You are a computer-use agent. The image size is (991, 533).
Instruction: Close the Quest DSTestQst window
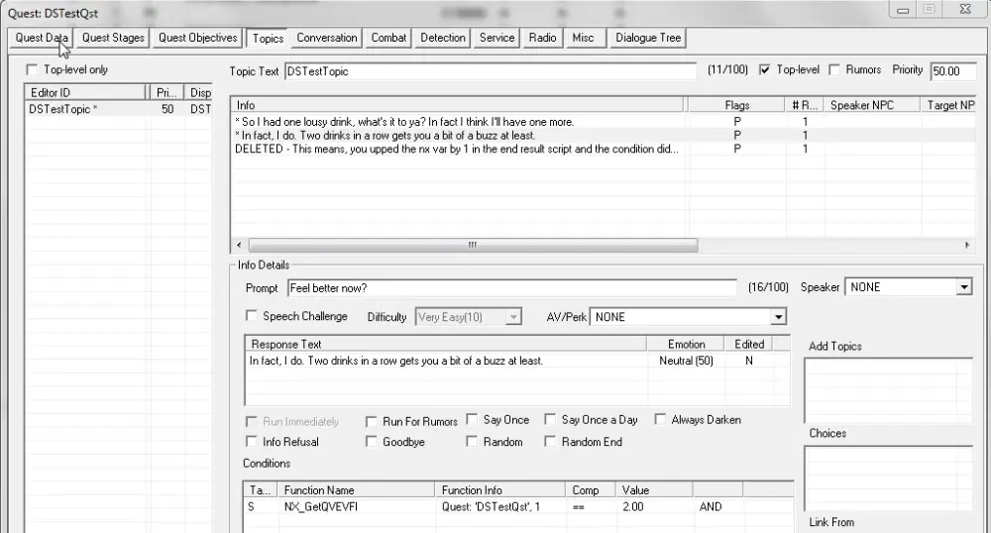[x=965, y=9]
